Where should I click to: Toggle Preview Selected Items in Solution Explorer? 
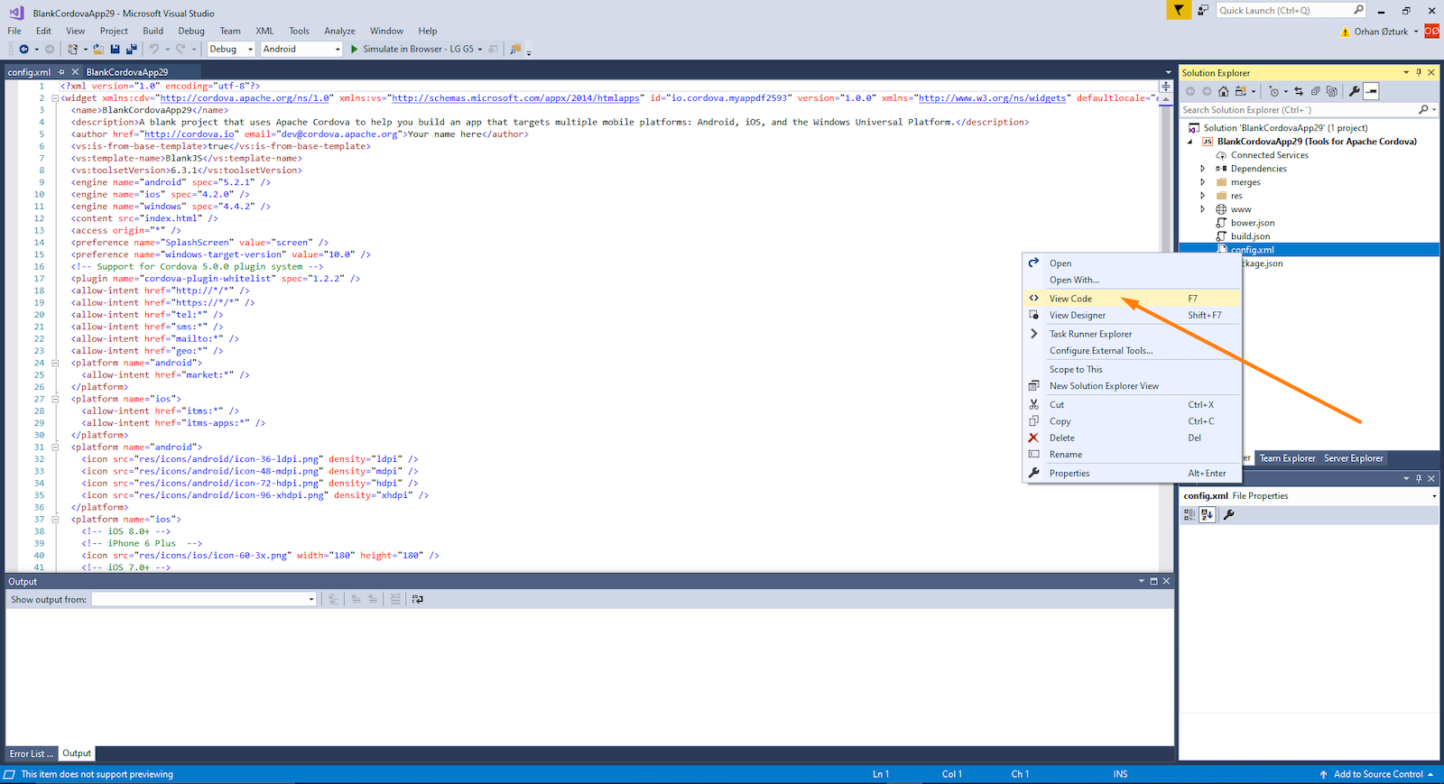coord(1372,91)
